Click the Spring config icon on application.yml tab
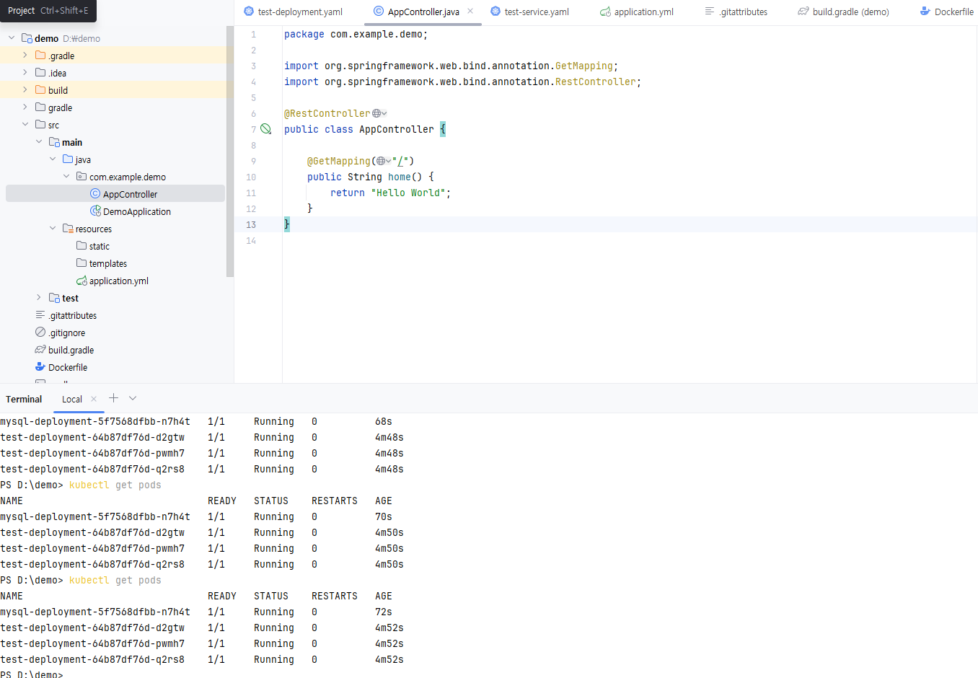Image resolution: width=978 pixels, height=678 pixels. (x=605, y=12)
